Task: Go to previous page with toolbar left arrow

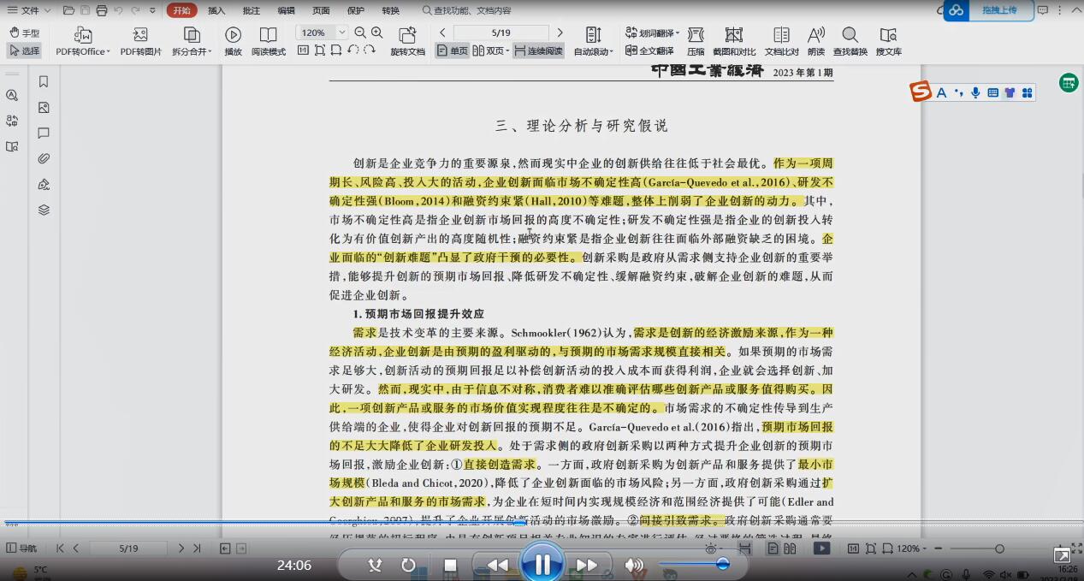Action: [x=442, y=33]
